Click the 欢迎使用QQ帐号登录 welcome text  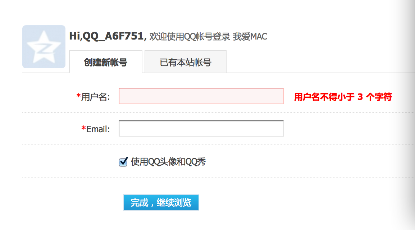coord(189,37)
